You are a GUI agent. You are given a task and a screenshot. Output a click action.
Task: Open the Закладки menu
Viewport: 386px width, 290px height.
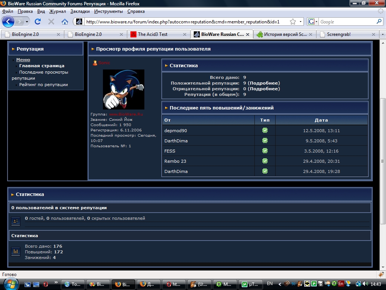point(80,11)
